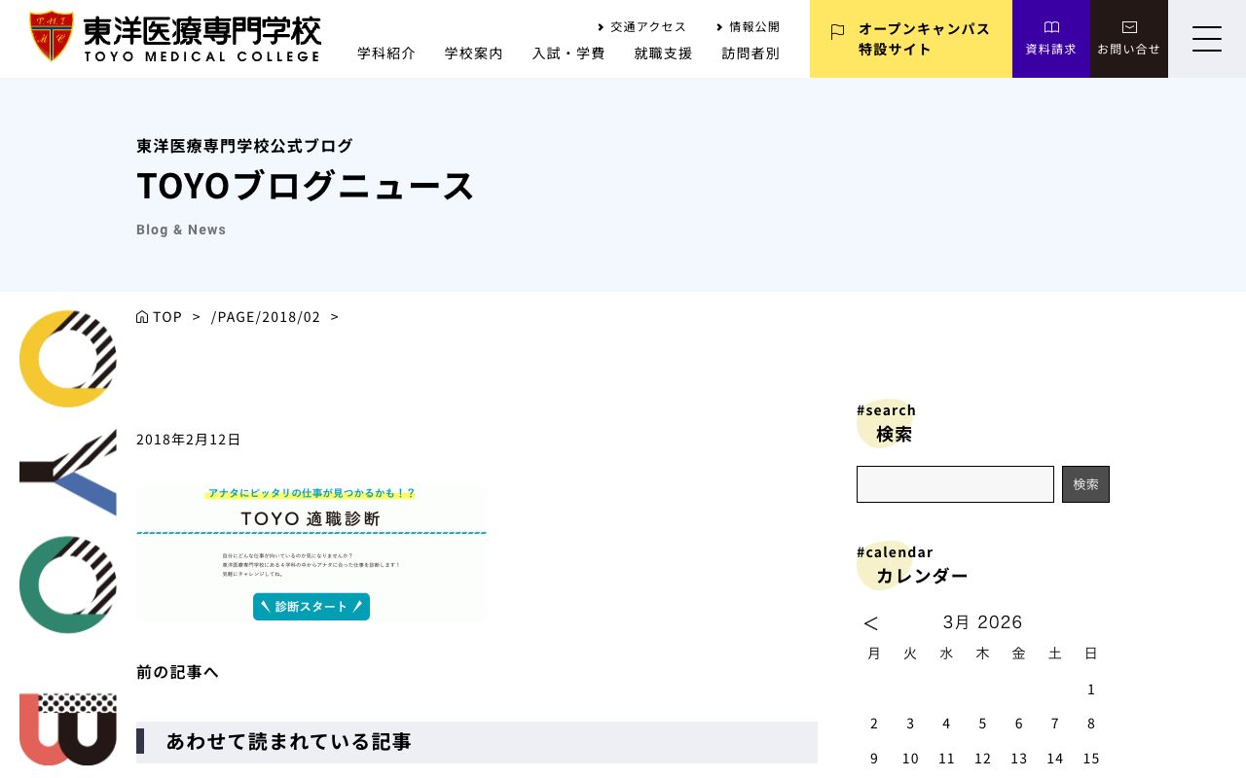Screen dimensions: 1246x778
Task: Click inside the search text field
Action: (x=955, y=484)
